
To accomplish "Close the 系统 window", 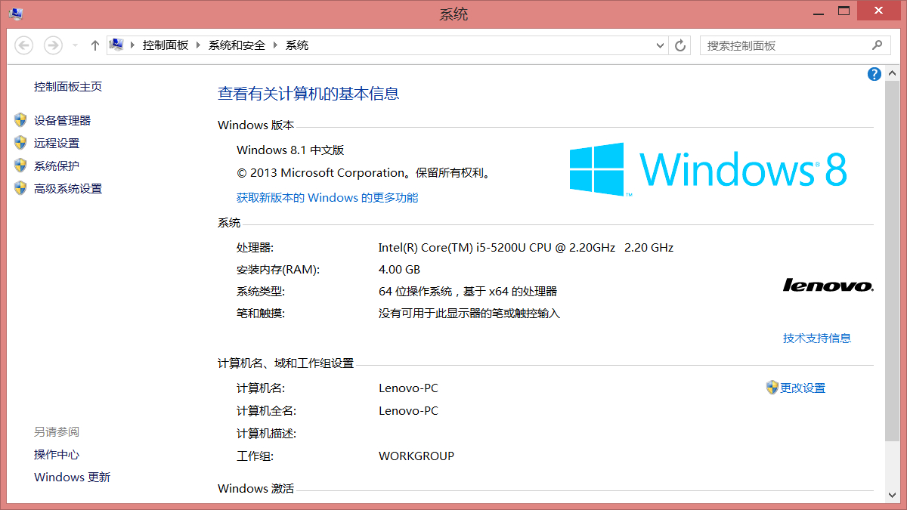I will click(x=880, y=11).
